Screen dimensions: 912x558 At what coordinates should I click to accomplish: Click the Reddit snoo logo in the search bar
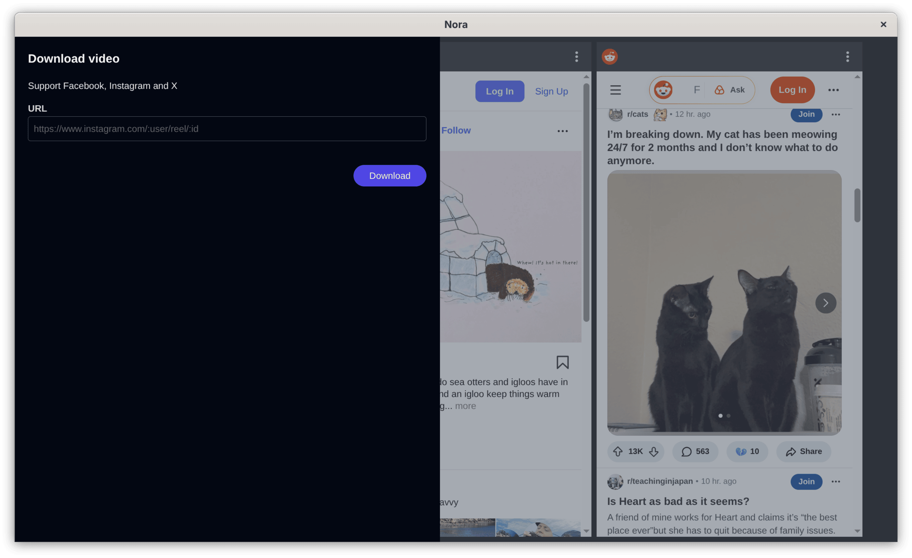coord(663,90)
